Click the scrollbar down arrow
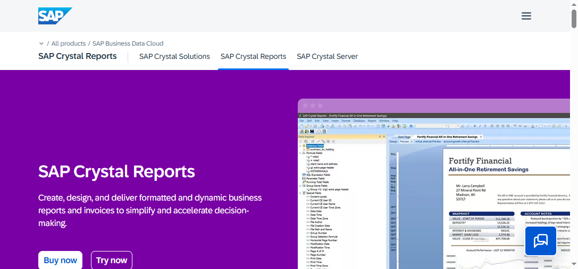The image size is (578, 269). [x=574, y=264]
